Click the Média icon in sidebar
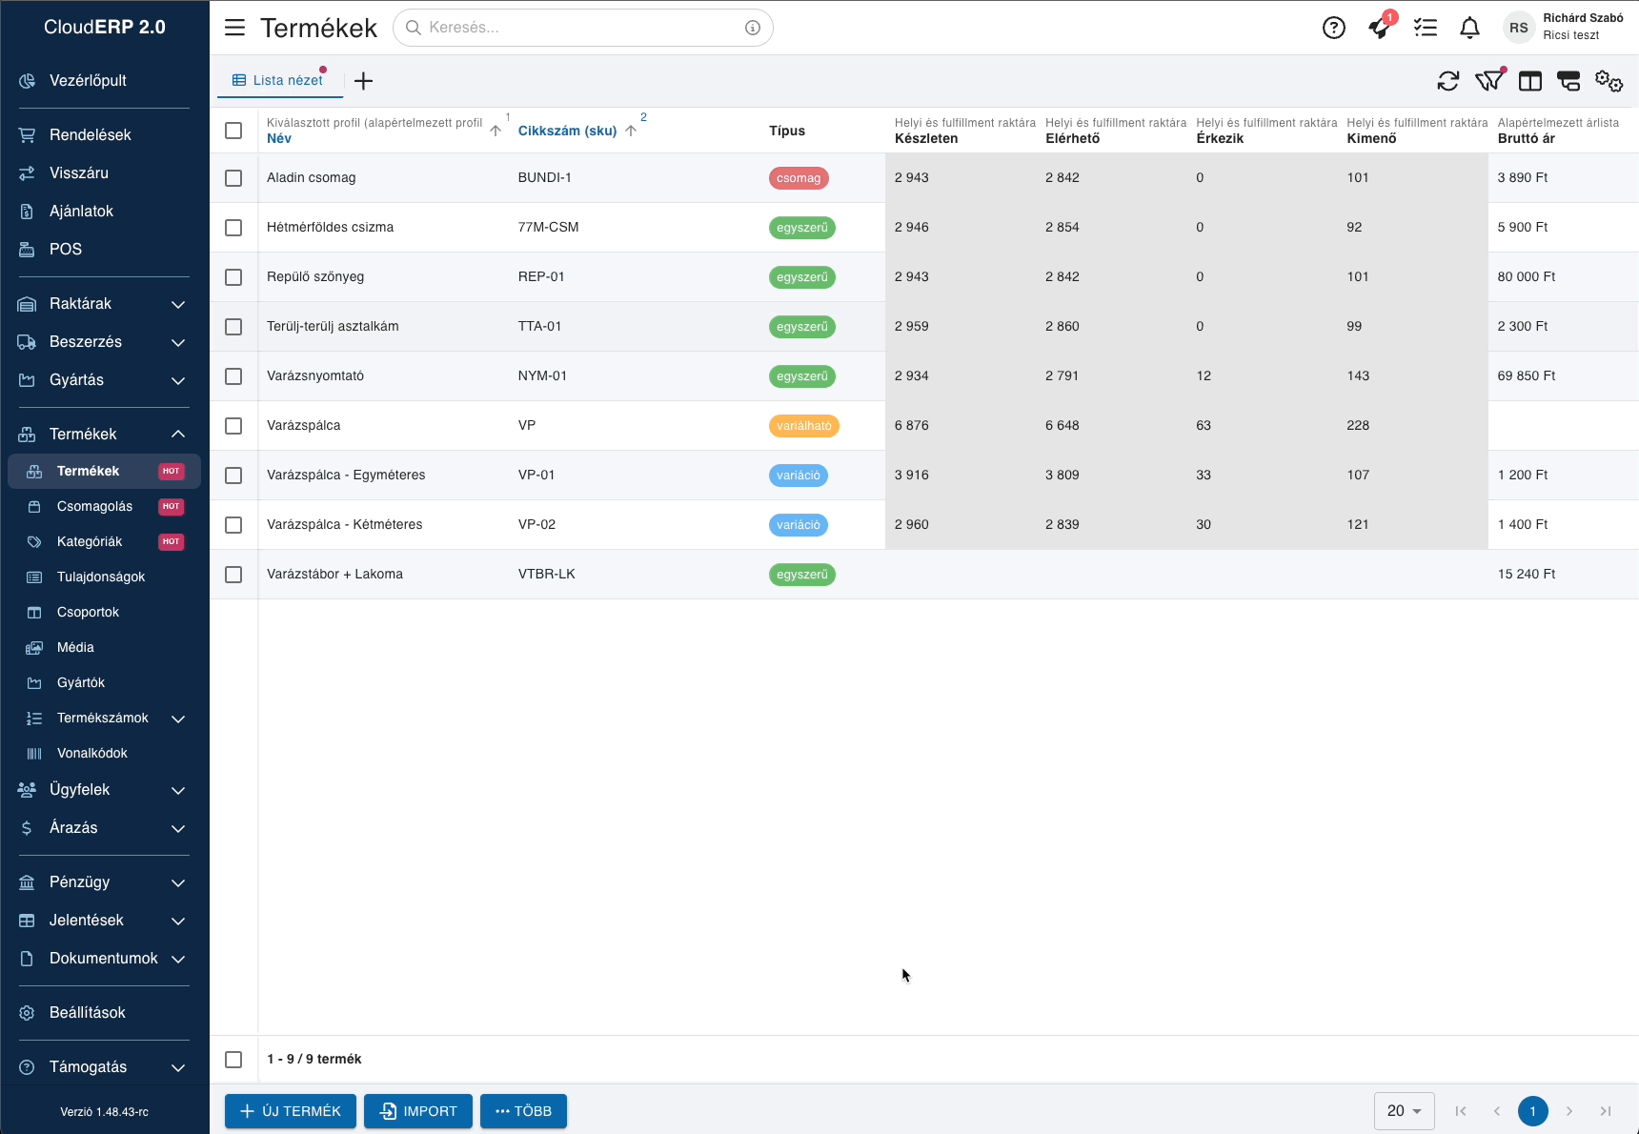Image resolution: width=1639 pixels, height=1134 pixels. click(x=34, y=648)
